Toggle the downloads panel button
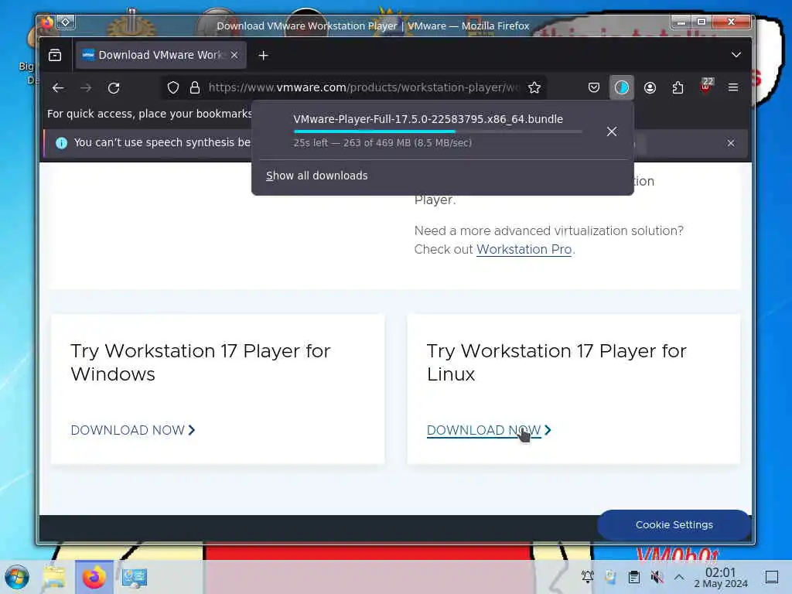This screenshot has height=594, width=792. [621, 88]
